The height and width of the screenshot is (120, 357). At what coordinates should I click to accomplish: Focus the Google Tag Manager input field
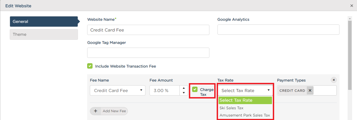click(148, 53)
